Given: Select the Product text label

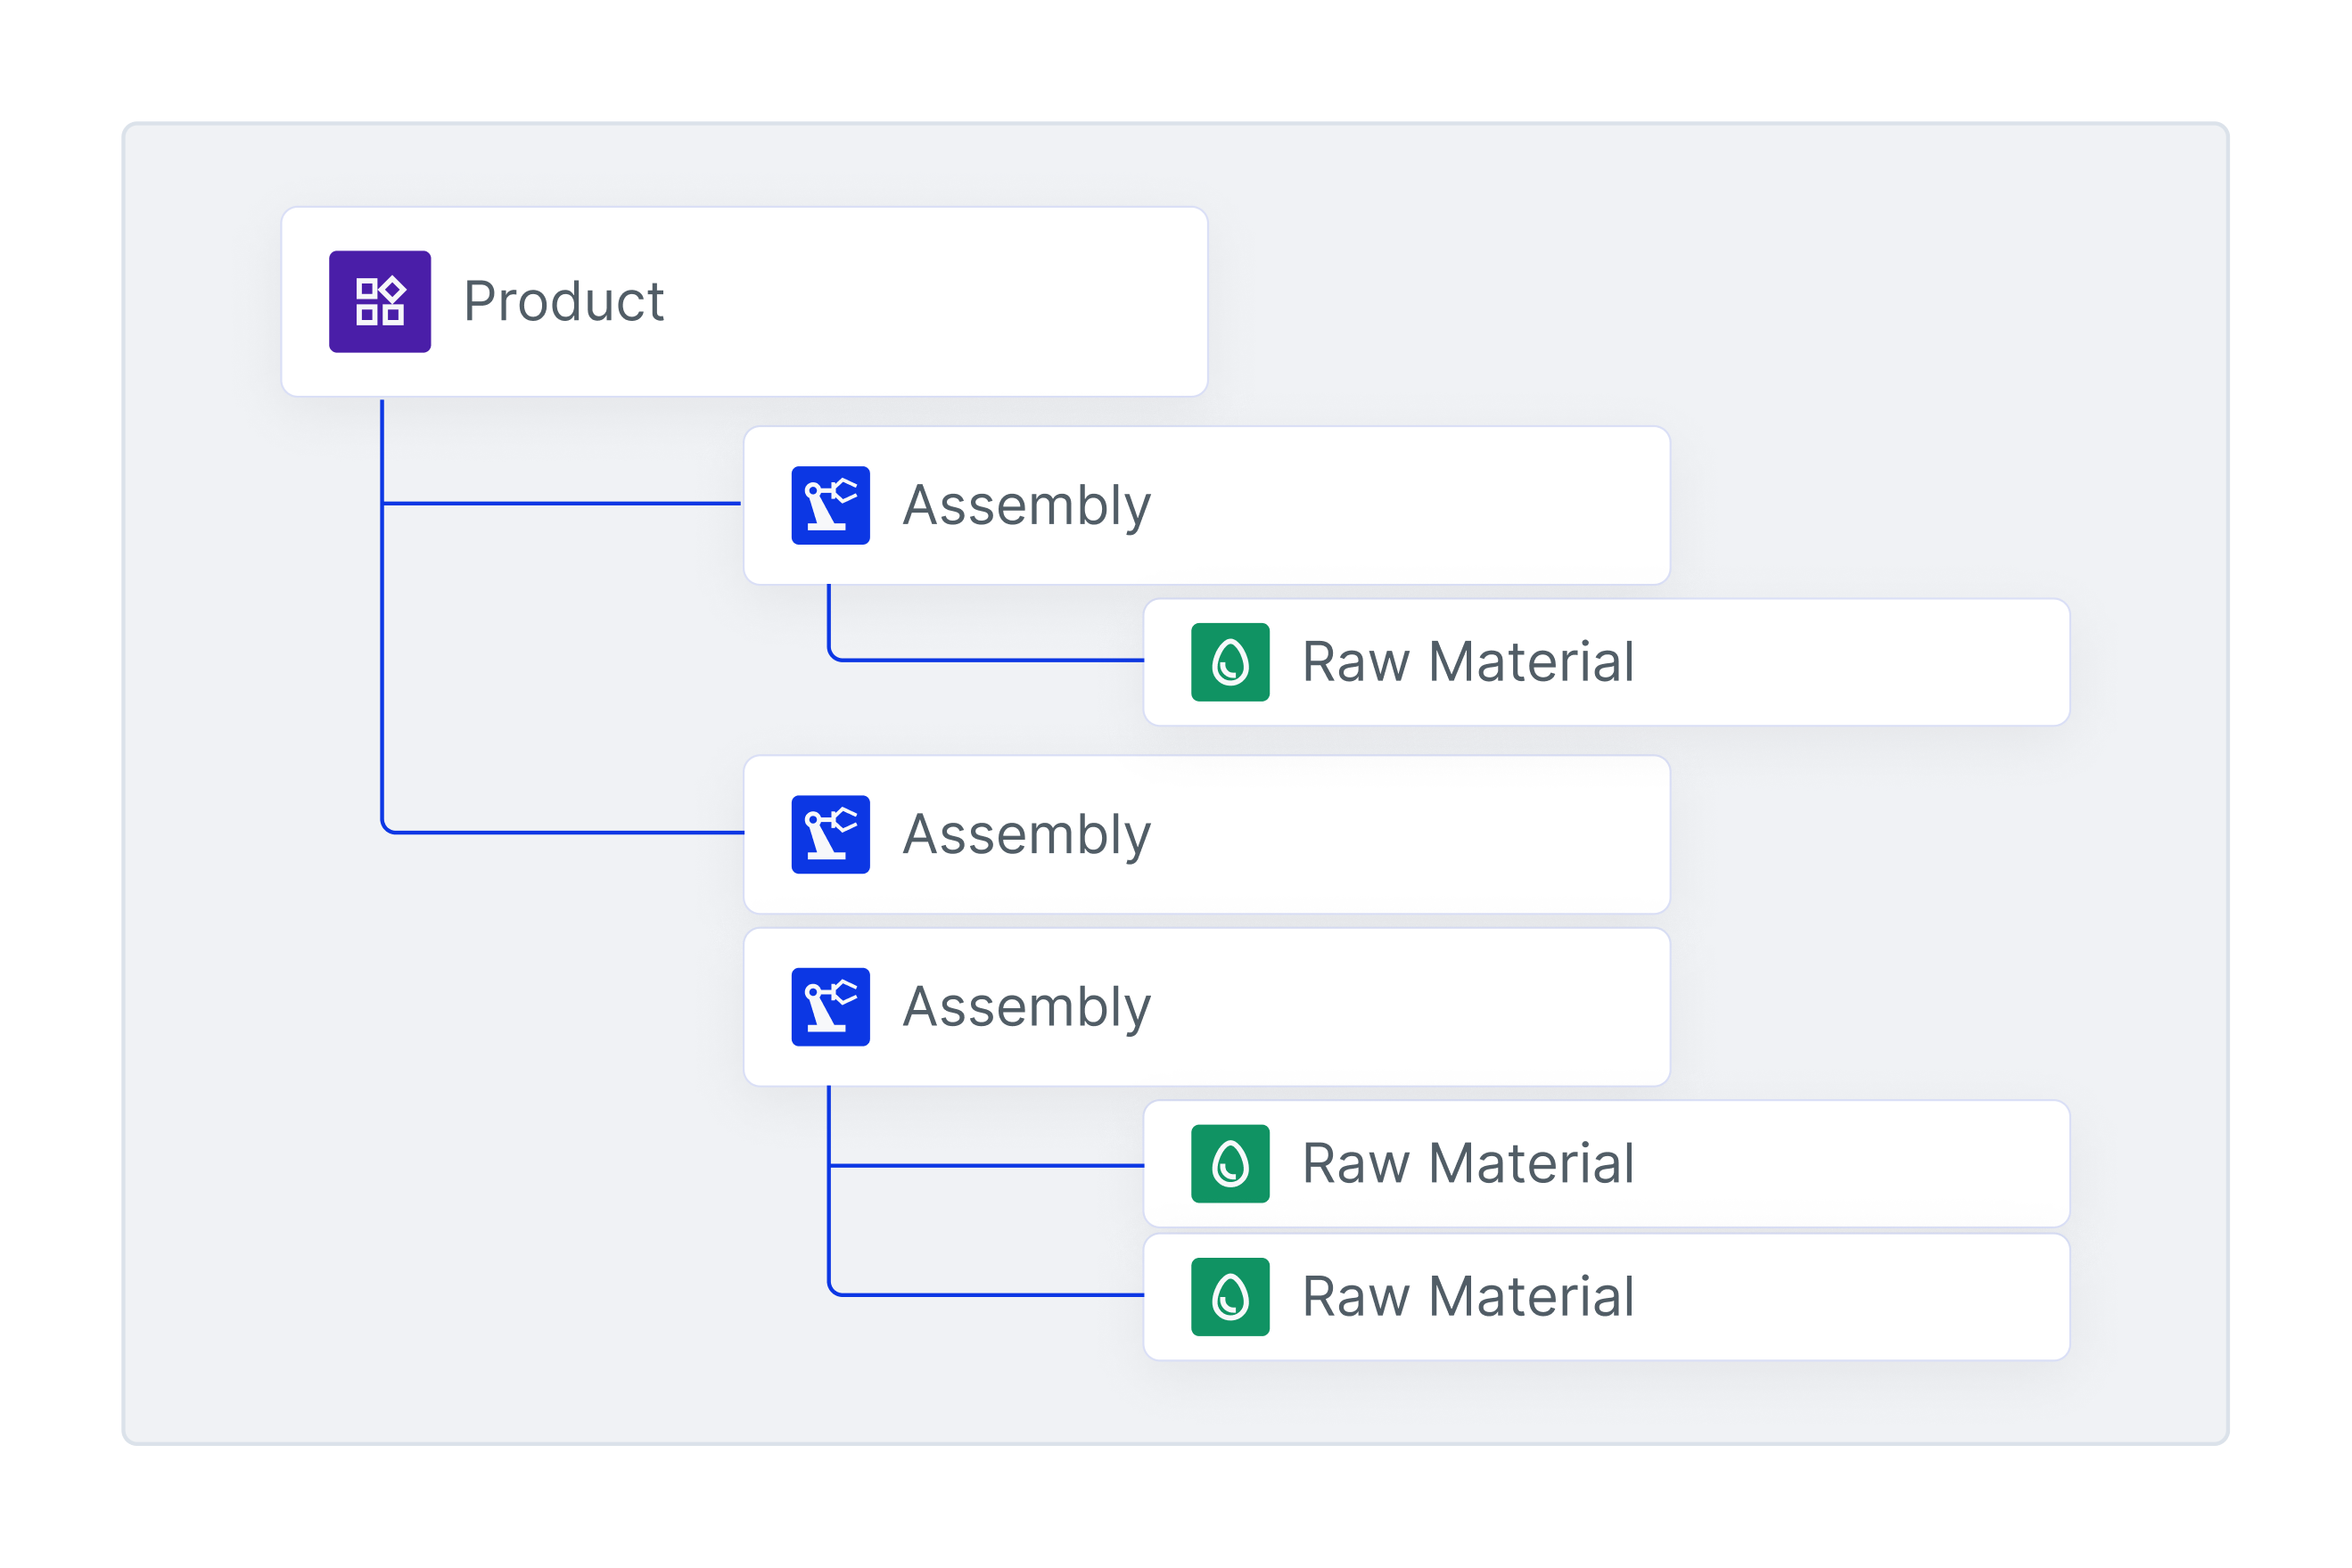Looking at the screenshot, I should [563, 301].
